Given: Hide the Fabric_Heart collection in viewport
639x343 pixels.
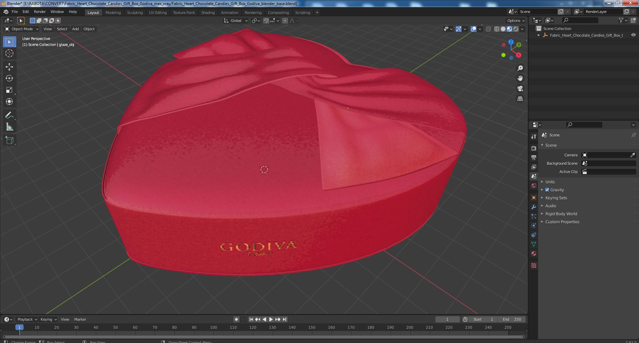Looking at the screenshot, I should click(633, 35).
